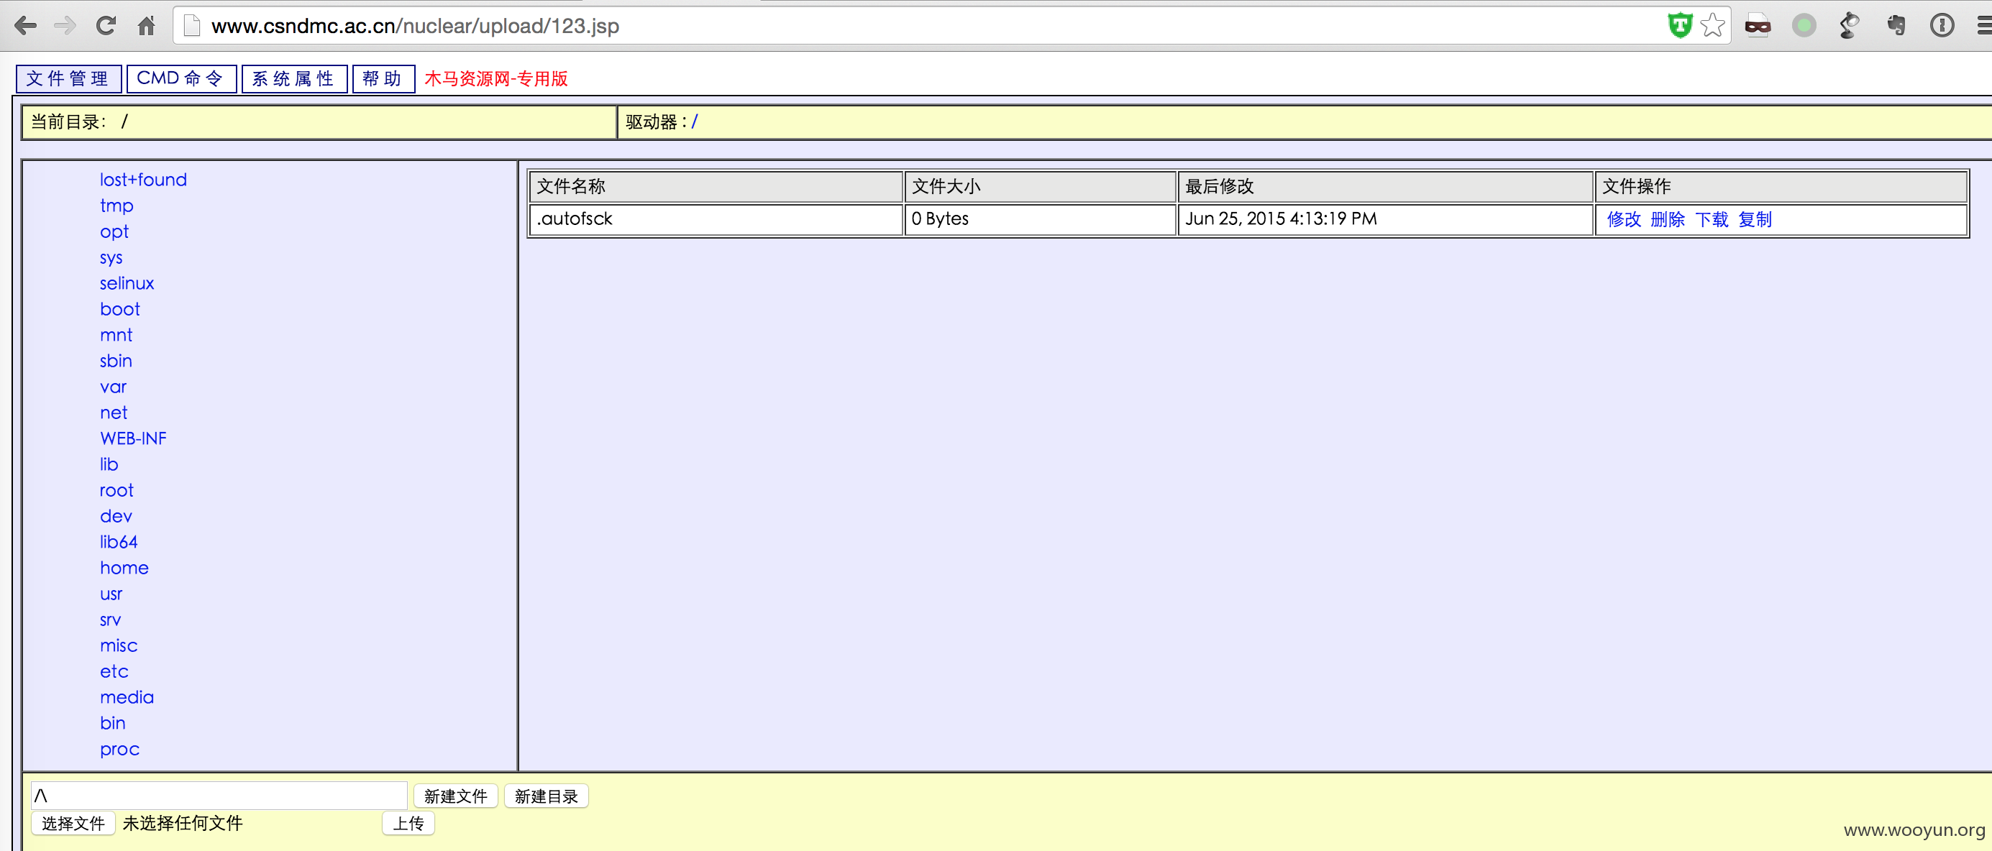Click the 新建目录 button

coord(546,796)
